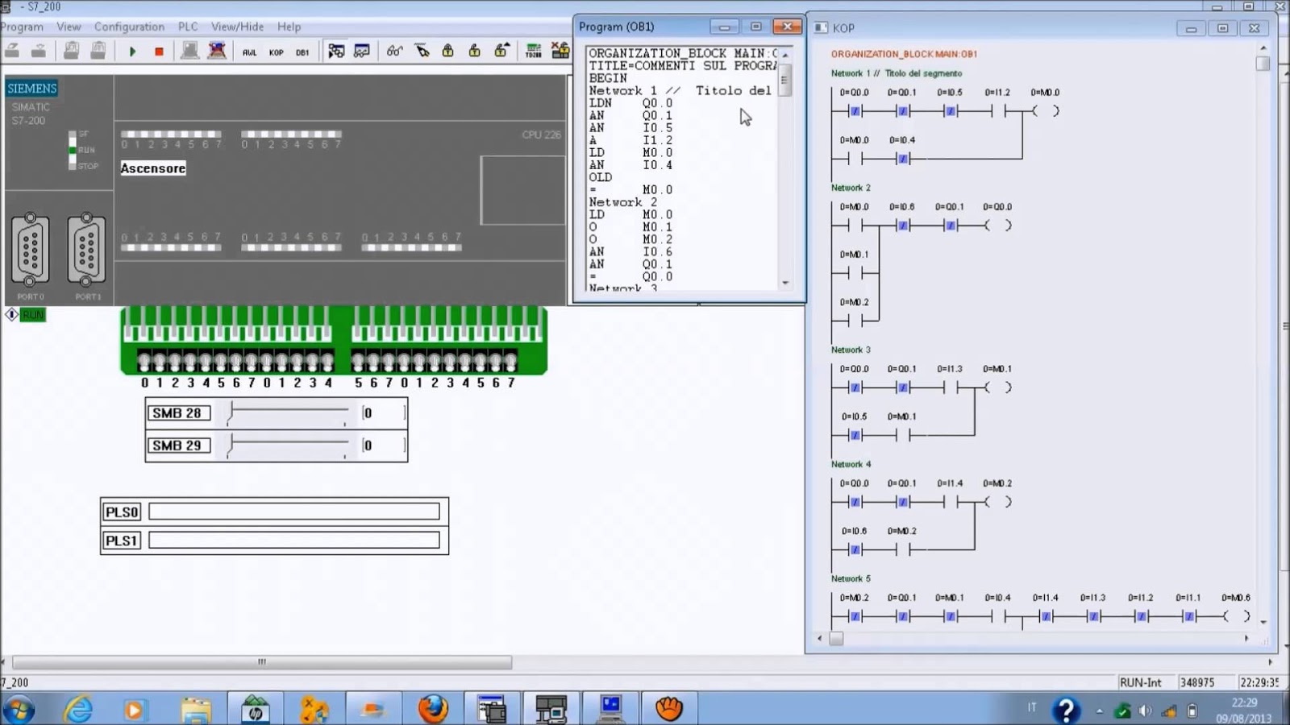Select the status monitoring glasses icon
The height and width of the screenshot is (725, 1290).
tap(393, 52)
